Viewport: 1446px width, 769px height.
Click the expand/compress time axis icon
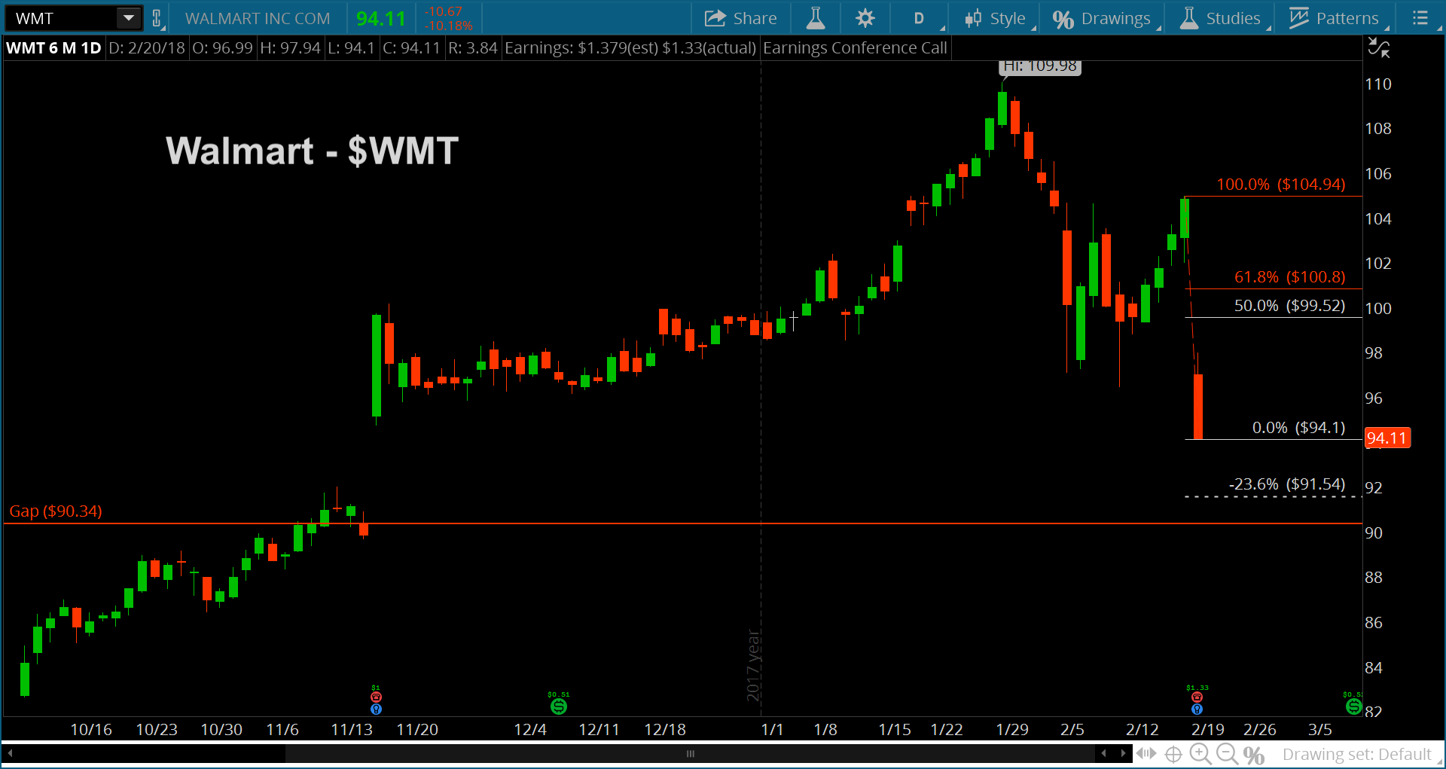pyautogui.click(x=1146, y=753)
